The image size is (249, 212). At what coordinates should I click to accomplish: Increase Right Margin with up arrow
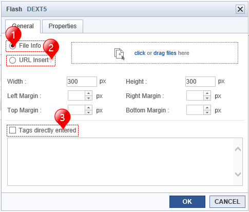pos(207,93)
